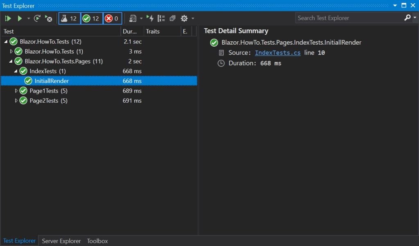Switch to the Server Explorer tab
The image size is (419, 246).
click(61, 241)
